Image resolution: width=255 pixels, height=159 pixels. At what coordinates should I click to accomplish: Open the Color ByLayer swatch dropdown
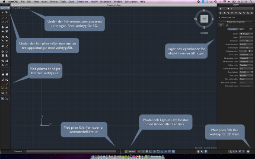[246, 34]
